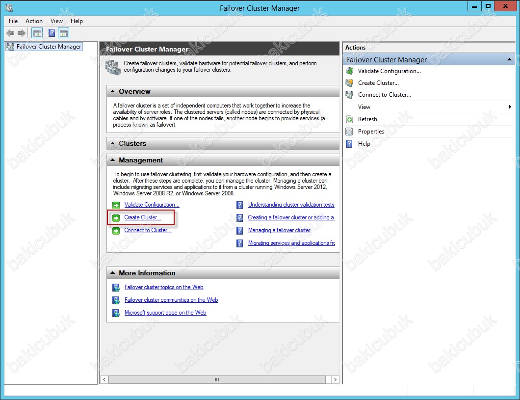Screen dimensions: 520x400
Task: Click Connect to Cluster... in Actions pane
Action: (x=385, y=95)
